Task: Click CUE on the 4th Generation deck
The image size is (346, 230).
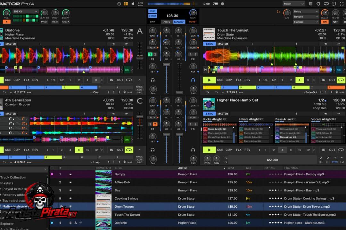Action: [x=8, y=150]
